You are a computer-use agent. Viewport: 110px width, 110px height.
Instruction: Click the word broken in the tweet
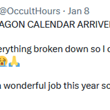coord(48,49)
